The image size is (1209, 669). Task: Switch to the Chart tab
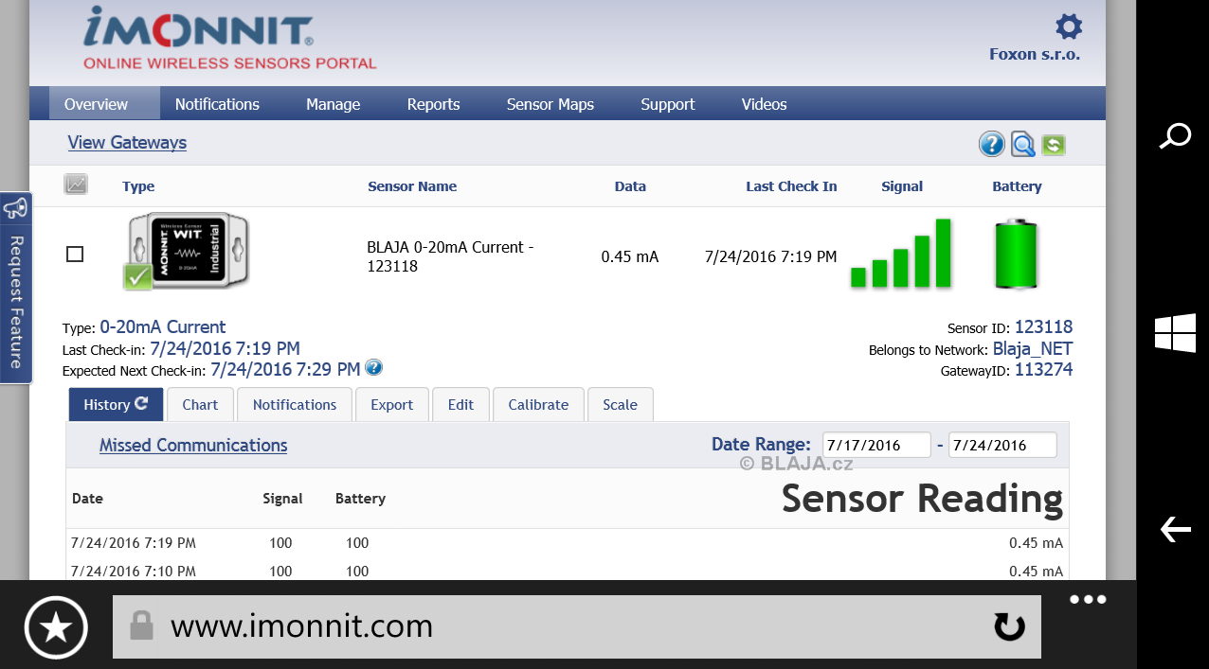(x=200, y=404)
